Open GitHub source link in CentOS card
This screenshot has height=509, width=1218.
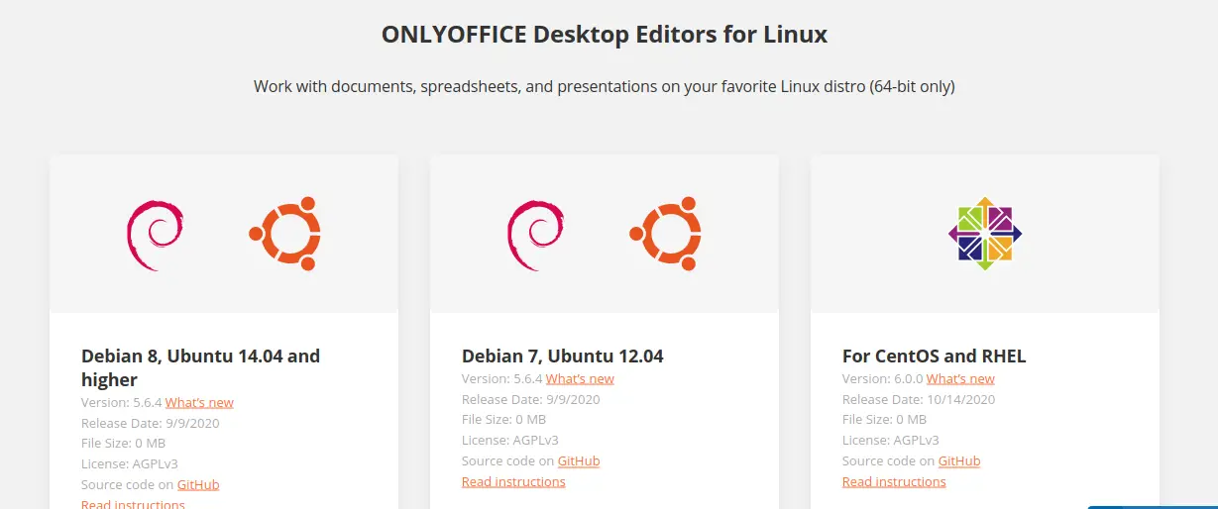(x=959, y=461)
